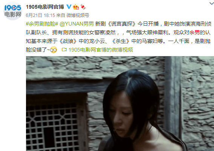
Task: Visit the @YUNAN男男 mentioned profile
Action: coord(76,24)
